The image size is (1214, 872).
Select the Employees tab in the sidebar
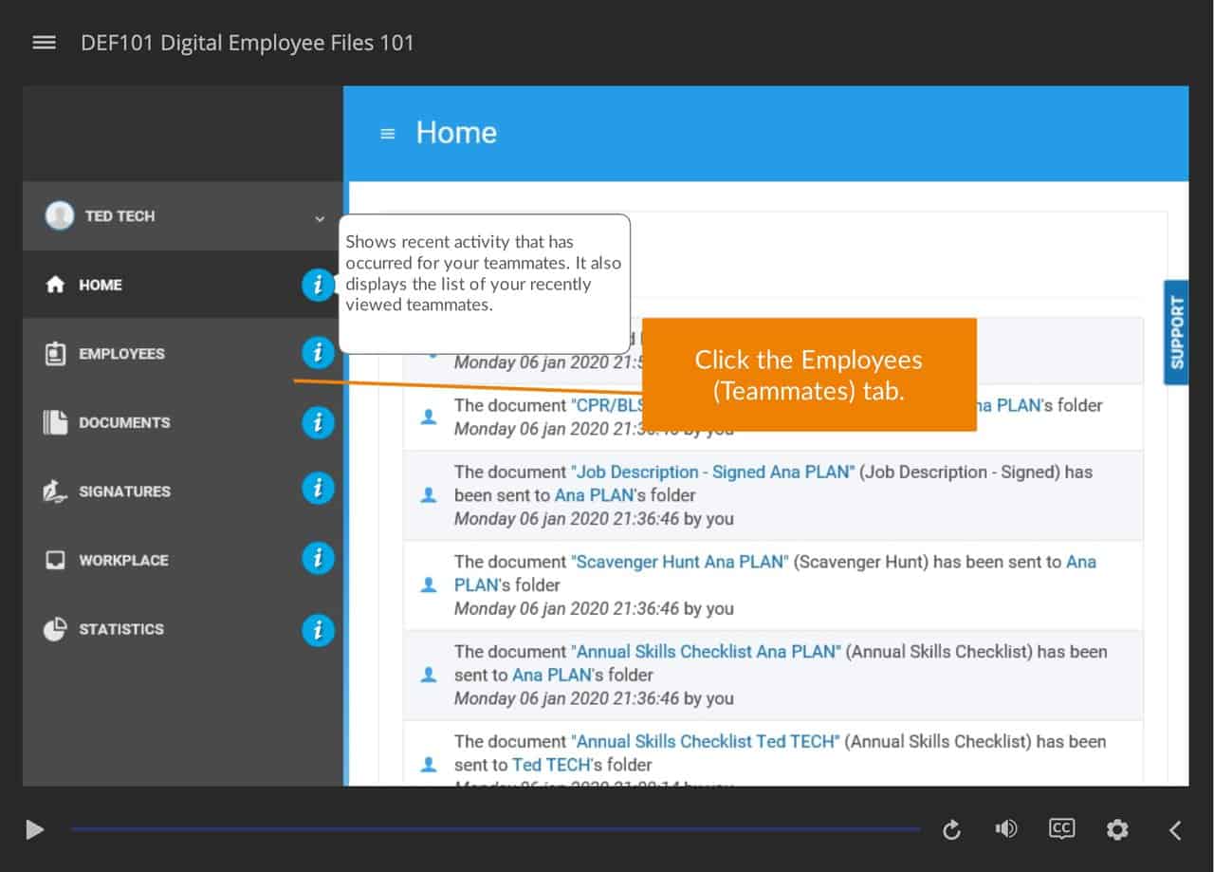pyautogui.click(x=121, y=354)
